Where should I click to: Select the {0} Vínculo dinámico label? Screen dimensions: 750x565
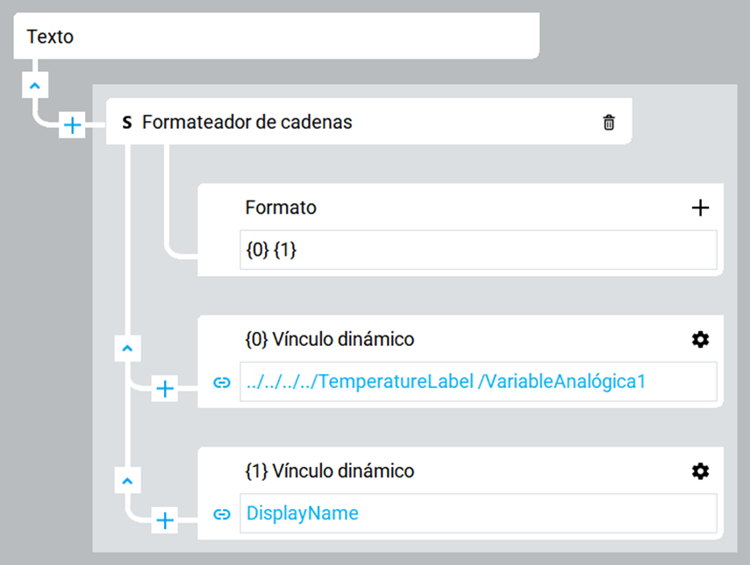[x=329, y=339]
